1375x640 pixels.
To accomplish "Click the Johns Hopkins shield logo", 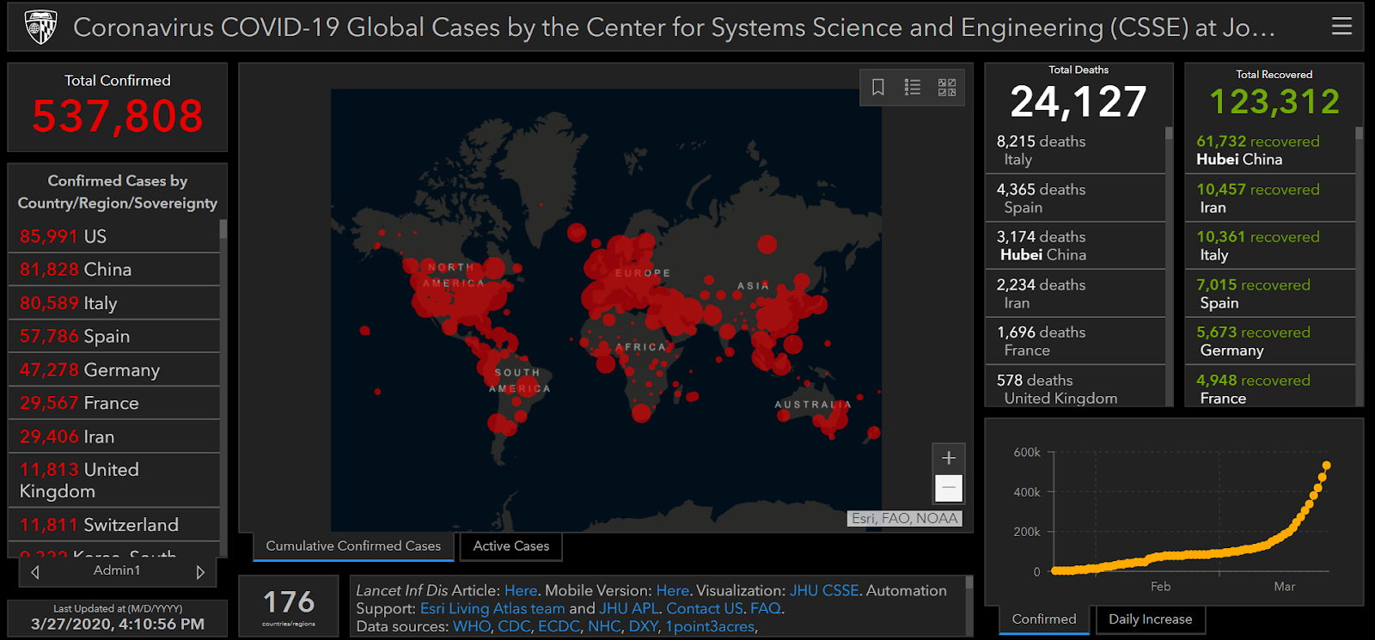I will [x=40, y=27].
